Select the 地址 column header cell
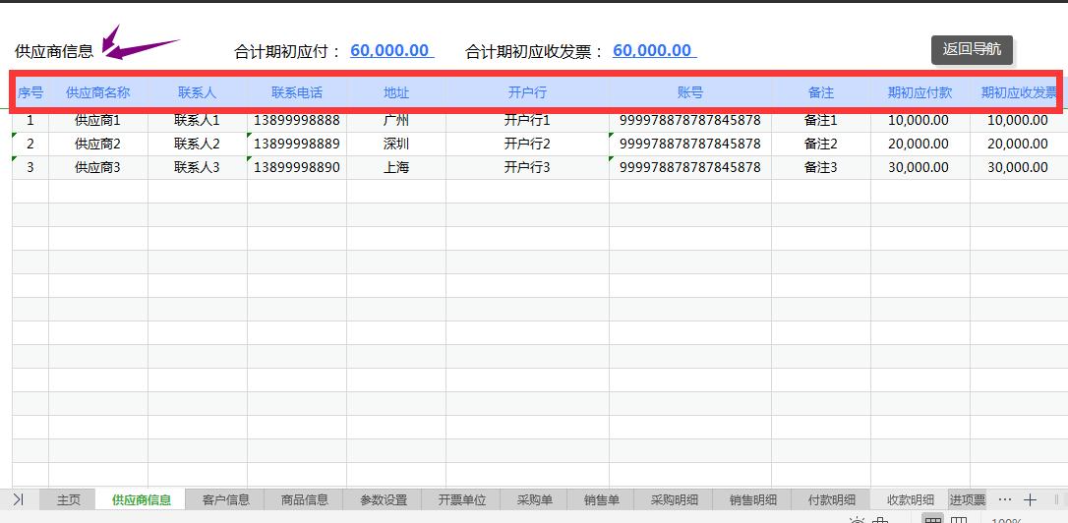1068x523 pixels. point(396,92)
